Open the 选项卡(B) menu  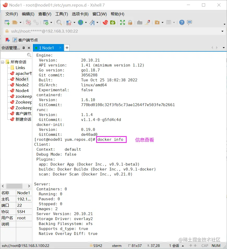click(80, 14)
